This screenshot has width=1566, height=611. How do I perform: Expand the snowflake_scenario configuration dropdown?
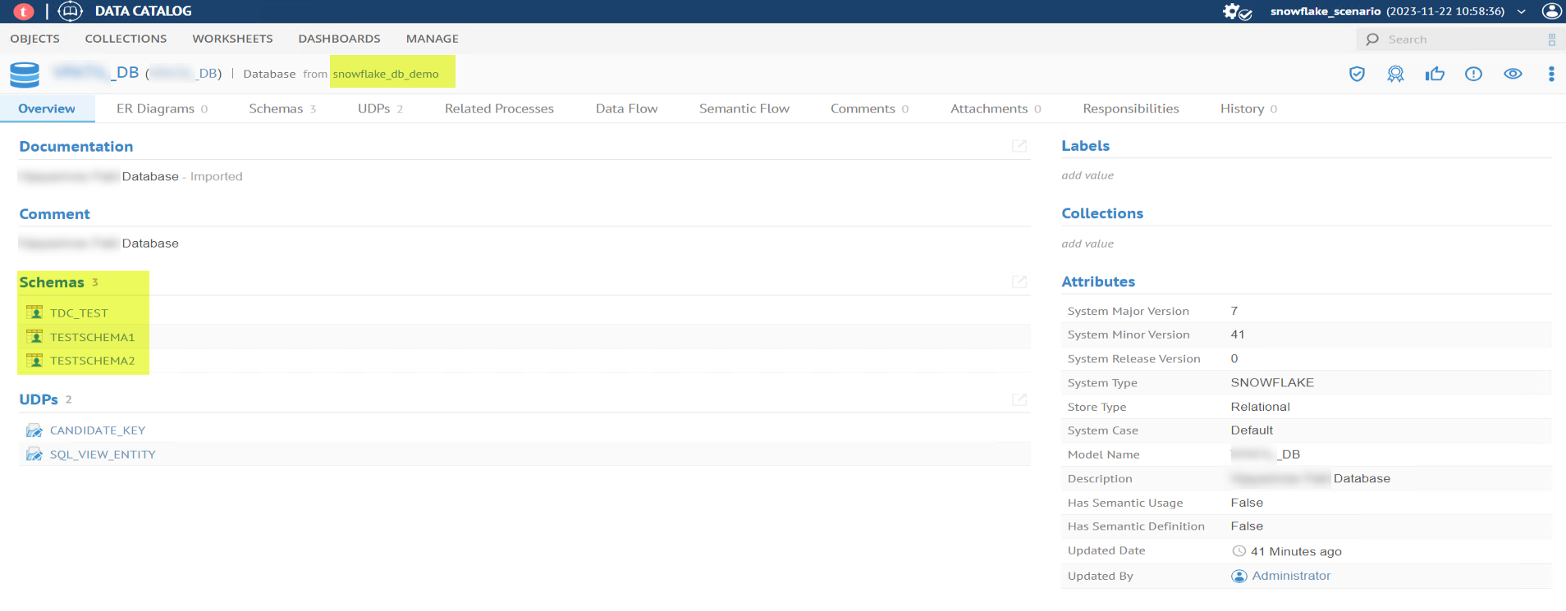[x=1521, y=11]
